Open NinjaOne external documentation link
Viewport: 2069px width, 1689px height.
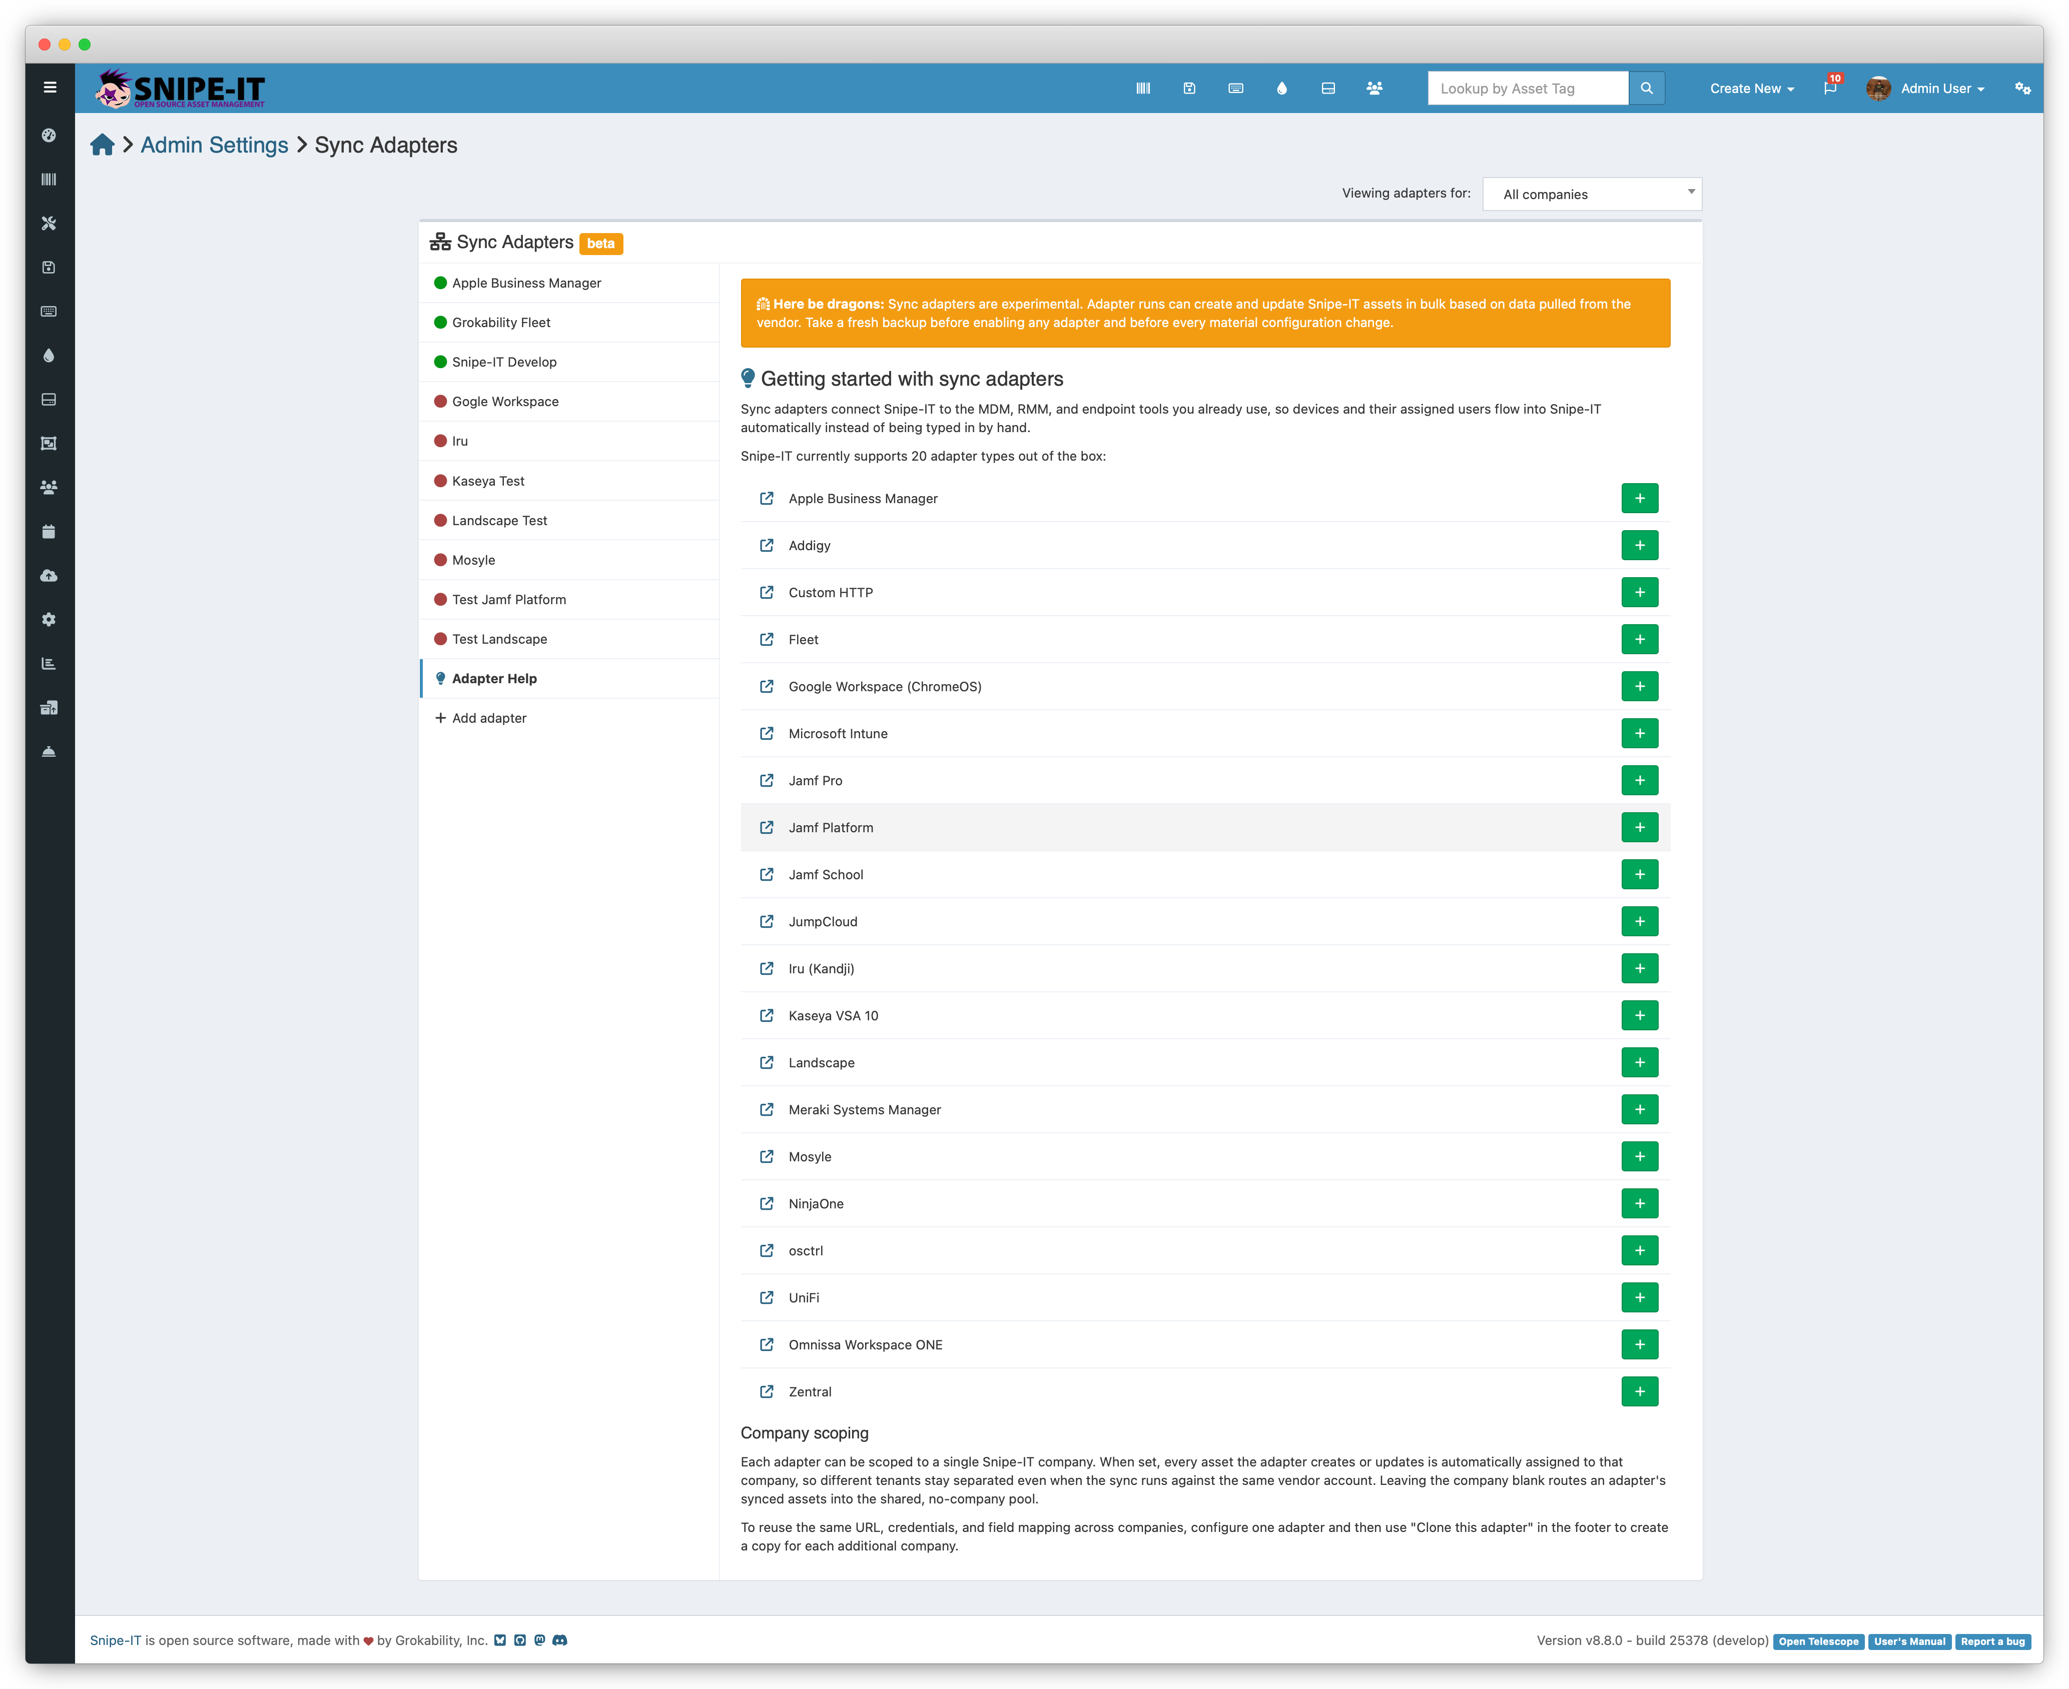pos(767,1203)
